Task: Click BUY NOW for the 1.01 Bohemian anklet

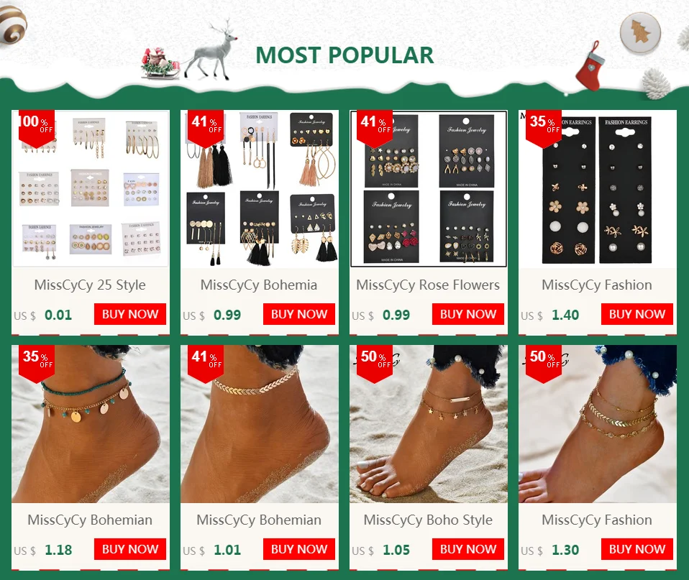Action: coord(299,549)
